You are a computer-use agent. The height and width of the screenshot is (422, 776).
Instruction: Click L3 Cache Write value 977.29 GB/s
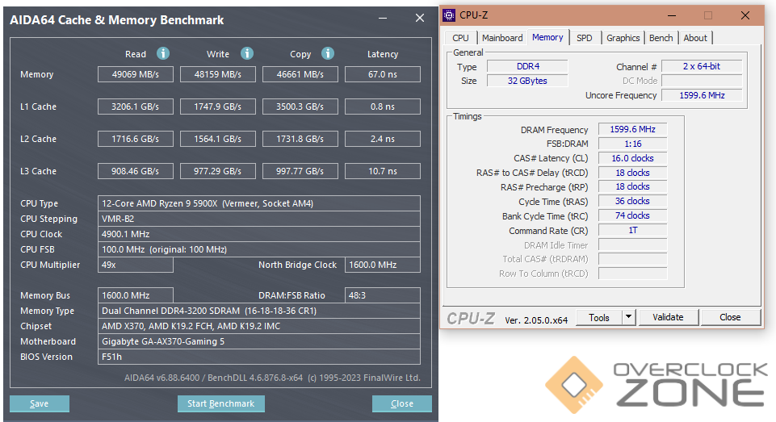(218, 171)
